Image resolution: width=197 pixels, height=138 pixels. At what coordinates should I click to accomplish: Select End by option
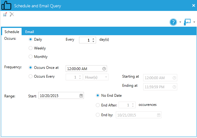click(98, 115)
